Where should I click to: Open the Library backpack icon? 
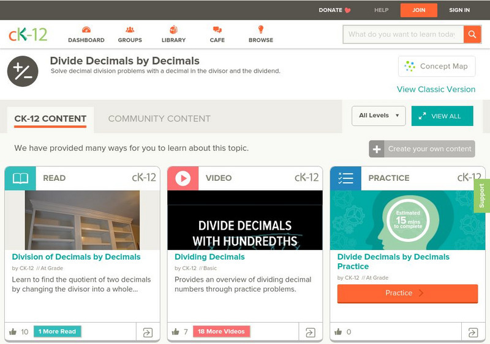pos(173,29)
